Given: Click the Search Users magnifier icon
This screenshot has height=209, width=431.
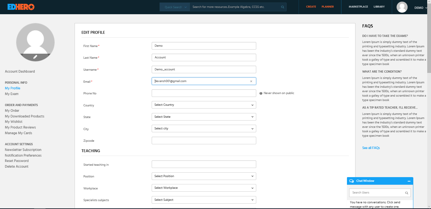Looking at the screenshot, I should (407, 193).
